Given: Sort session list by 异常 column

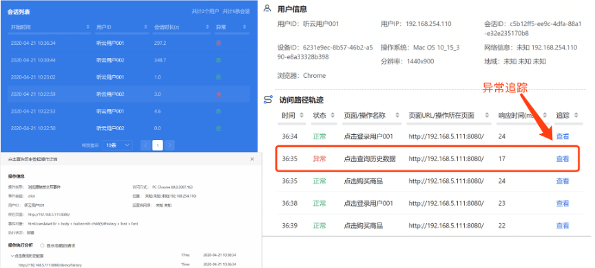Looking at the screenshot, I should click(244, 28).
